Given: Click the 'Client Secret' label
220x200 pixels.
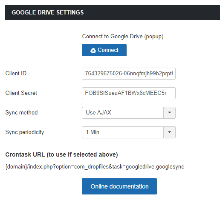Looking at the screenshot, I should (x=21, y=93).
